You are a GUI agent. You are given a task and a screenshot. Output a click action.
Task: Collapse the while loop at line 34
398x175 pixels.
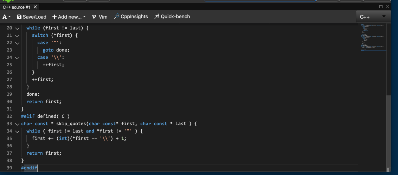click(x=17, y=132)
